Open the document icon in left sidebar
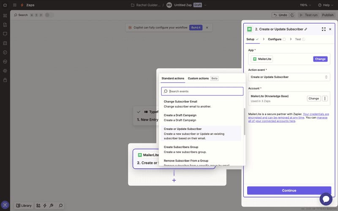 click(x=5, y=25)
